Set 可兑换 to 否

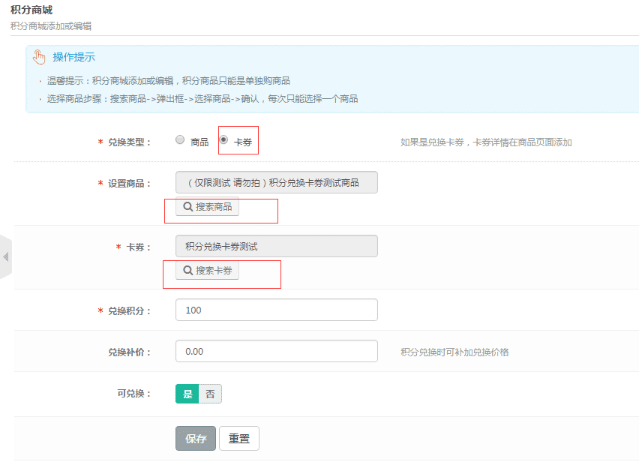210,394
